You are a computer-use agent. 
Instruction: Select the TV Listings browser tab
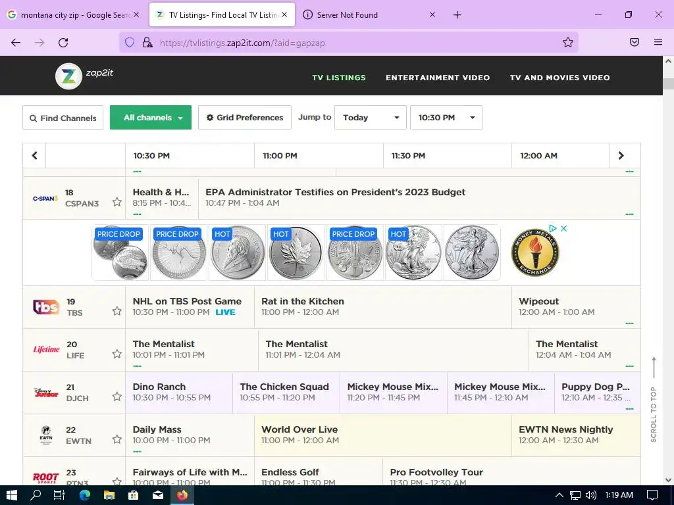[222, 15]
